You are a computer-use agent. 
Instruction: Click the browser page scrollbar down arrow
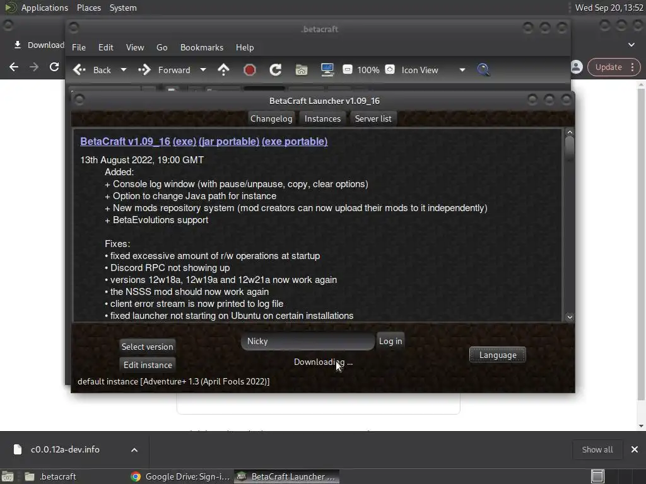pos(641,426)
